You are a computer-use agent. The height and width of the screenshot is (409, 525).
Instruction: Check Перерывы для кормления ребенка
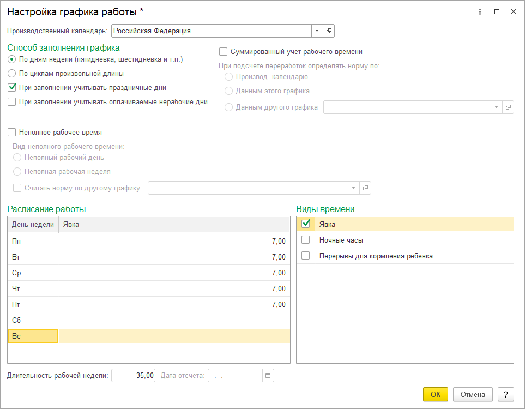306,256
